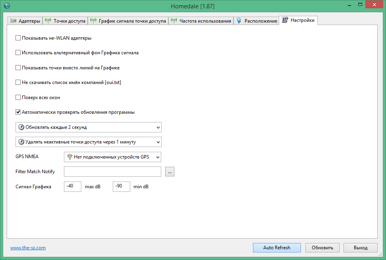Click the Homedale globe icon in title bar
The image size is (386, 260).
(7, 6)
